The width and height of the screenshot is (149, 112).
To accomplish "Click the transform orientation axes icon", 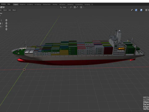I will click(x=61, y=7).
